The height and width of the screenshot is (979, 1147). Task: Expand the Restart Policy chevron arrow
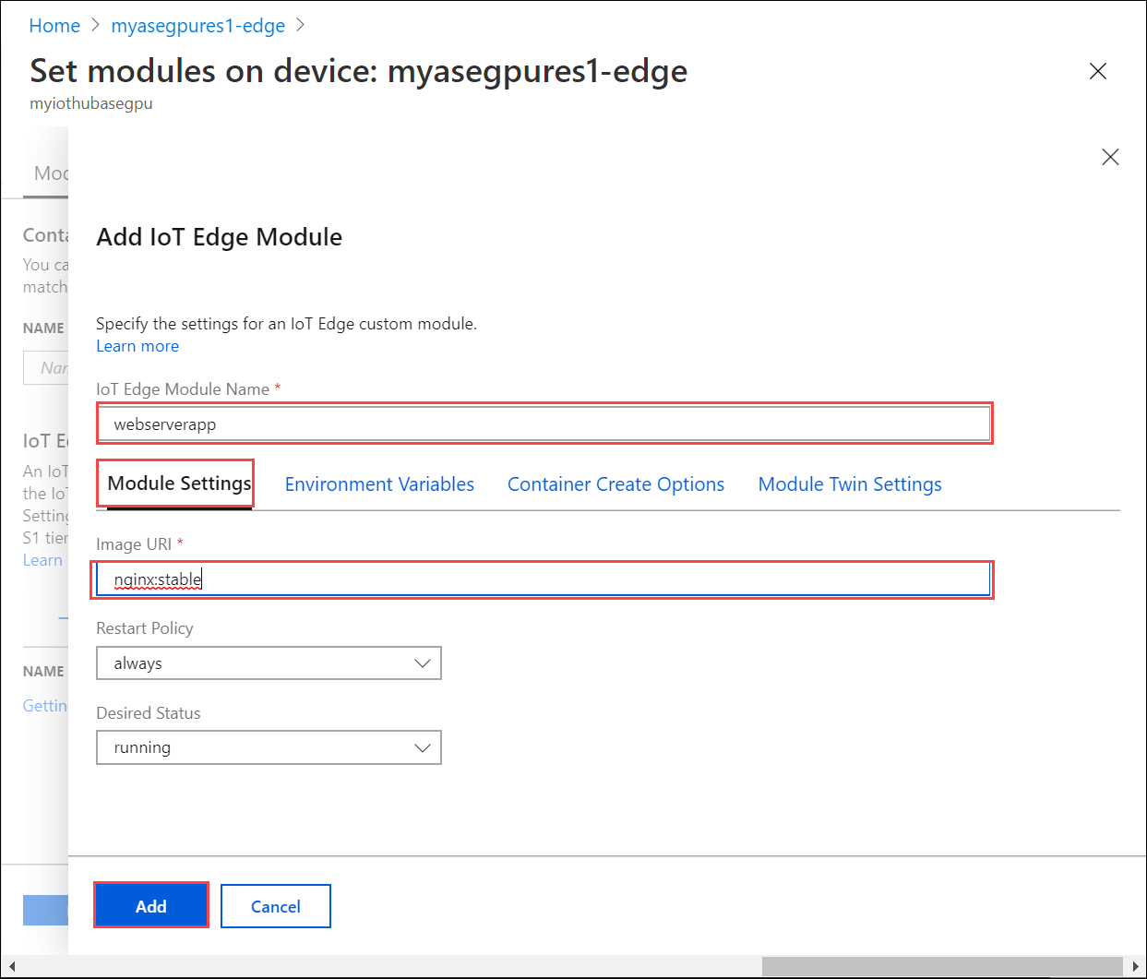423,663
